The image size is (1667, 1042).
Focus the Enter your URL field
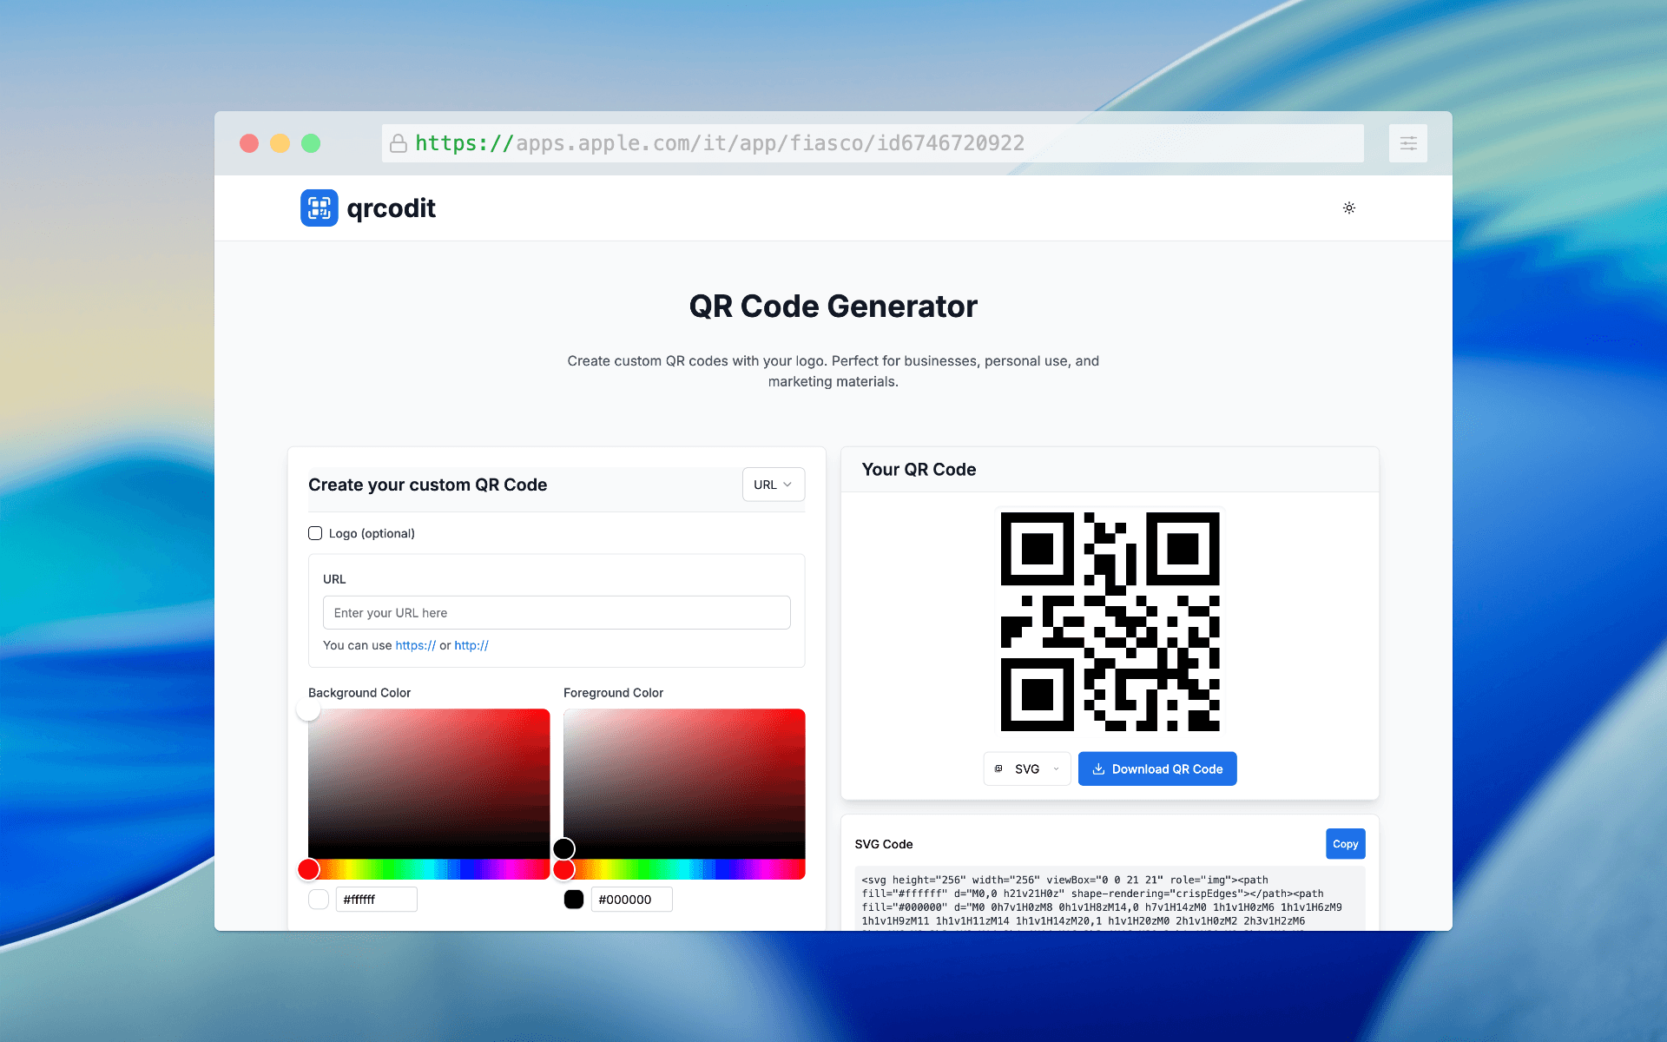point(557,613)
